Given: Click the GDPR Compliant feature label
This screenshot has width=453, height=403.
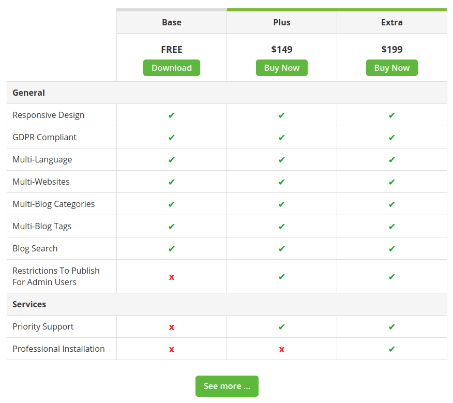Looking at the screenshot, I should [44, 137].
